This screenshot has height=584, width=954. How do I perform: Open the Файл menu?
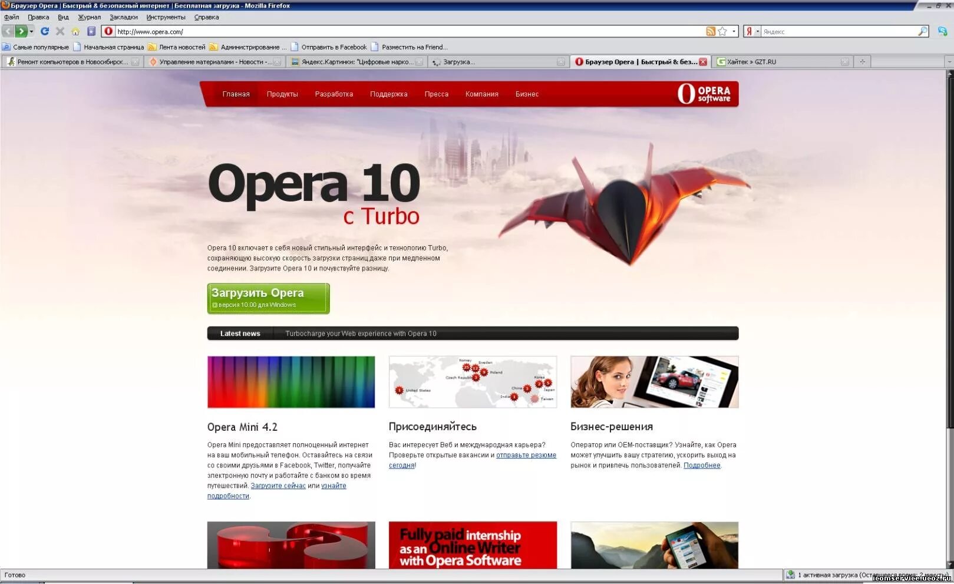12,17
